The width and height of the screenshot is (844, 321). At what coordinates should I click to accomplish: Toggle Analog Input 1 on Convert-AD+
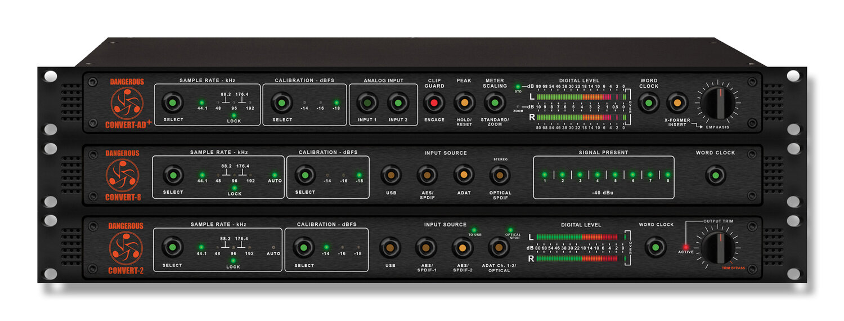tap(367, 103)
